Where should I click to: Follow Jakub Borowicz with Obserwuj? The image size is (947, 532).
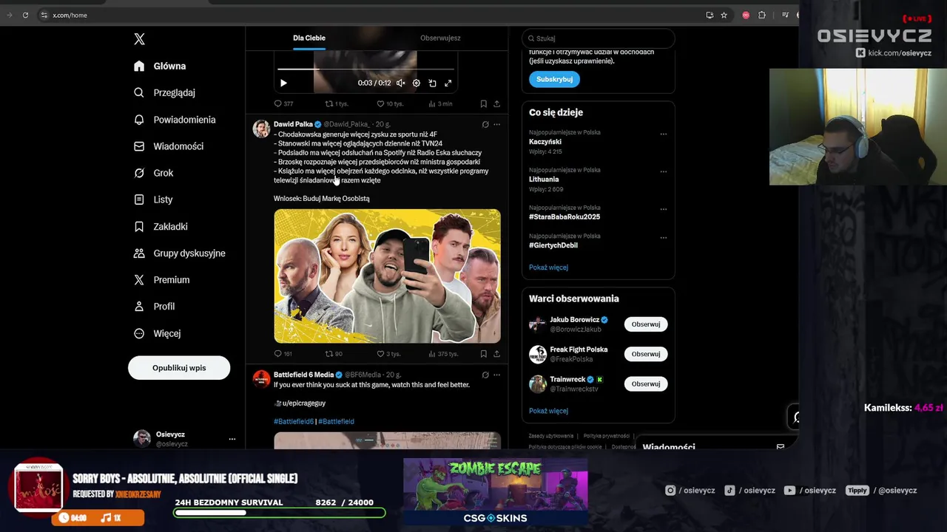coord(646,324)
